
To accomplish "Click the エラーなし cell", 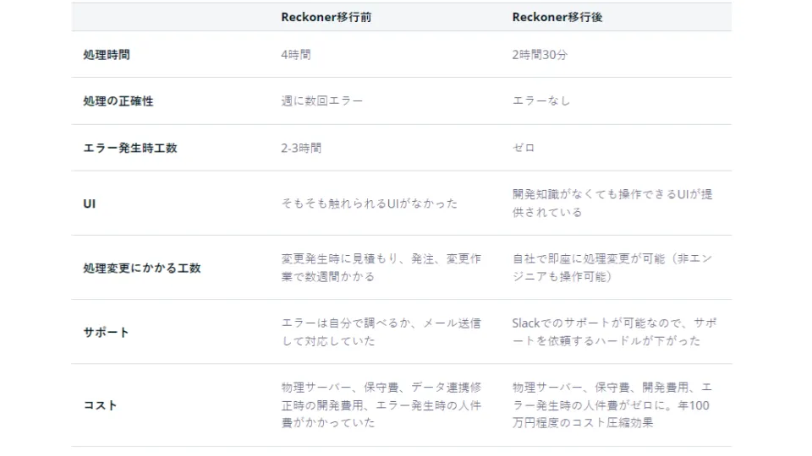I will (x=541, y=101).
